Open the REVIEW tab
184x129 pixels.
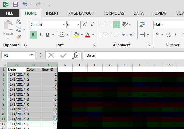pyautogui.click(x=160, y=13)
